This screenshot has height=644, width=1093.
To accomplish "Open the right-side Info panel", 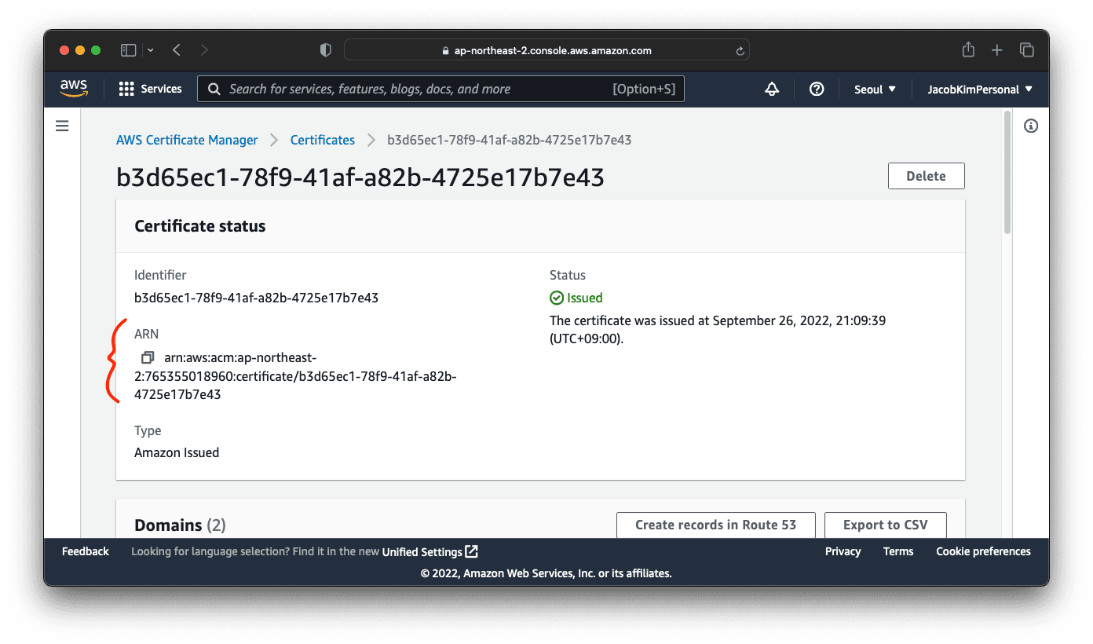I will [1031, 126].
